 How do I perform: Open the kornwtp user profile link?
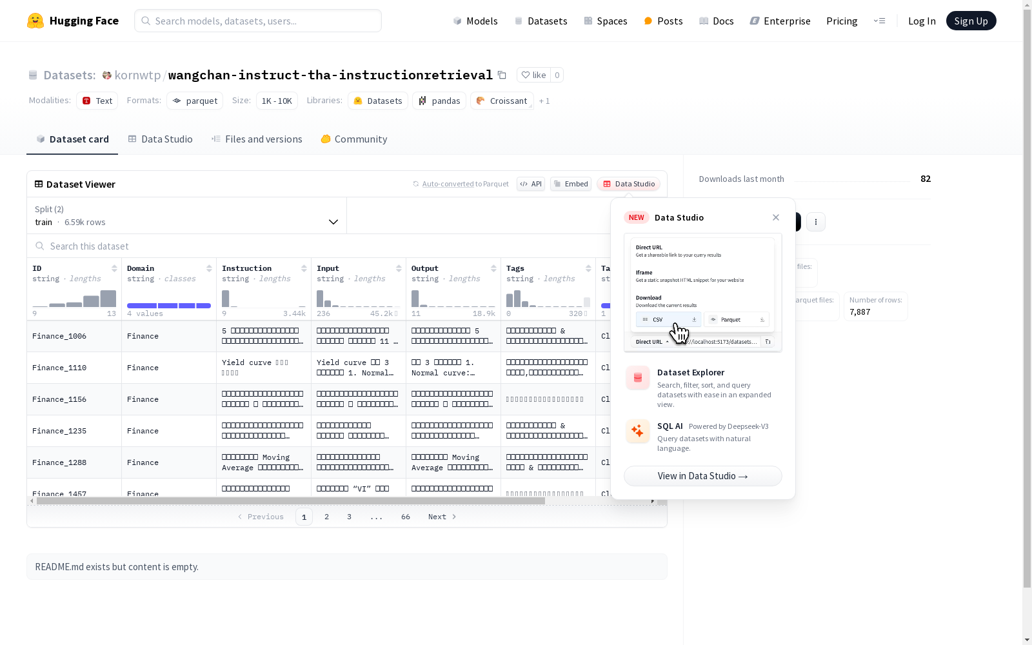(137, 75)
